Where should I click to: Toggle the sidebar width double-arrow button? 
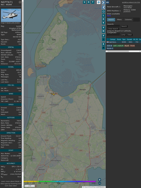(x=107, y=2)
